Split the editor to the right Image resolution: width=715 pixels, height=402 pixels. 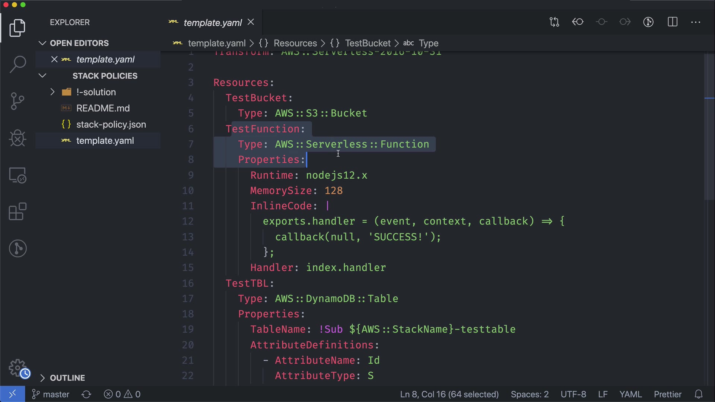(673, 22)
